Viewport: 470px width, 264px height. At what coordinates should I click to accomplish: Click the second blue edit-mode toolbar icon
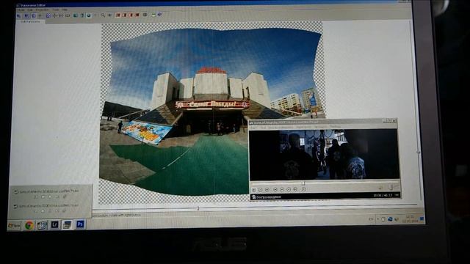27,15
